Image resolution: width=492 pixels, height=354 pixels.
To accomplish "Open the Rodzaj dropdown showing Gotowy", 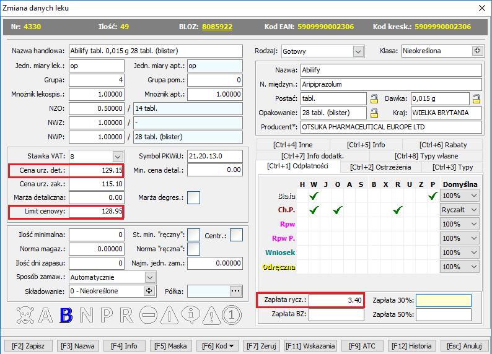I will pos(358,51).
